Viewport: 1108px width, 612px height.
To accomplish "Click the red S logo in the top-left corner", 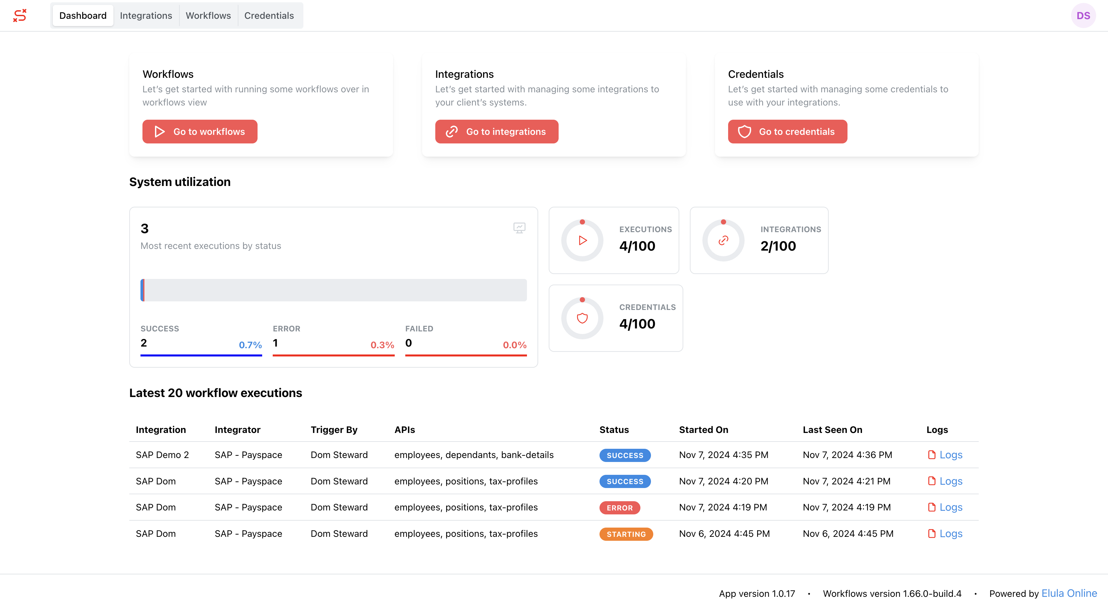I will (20, 15).
